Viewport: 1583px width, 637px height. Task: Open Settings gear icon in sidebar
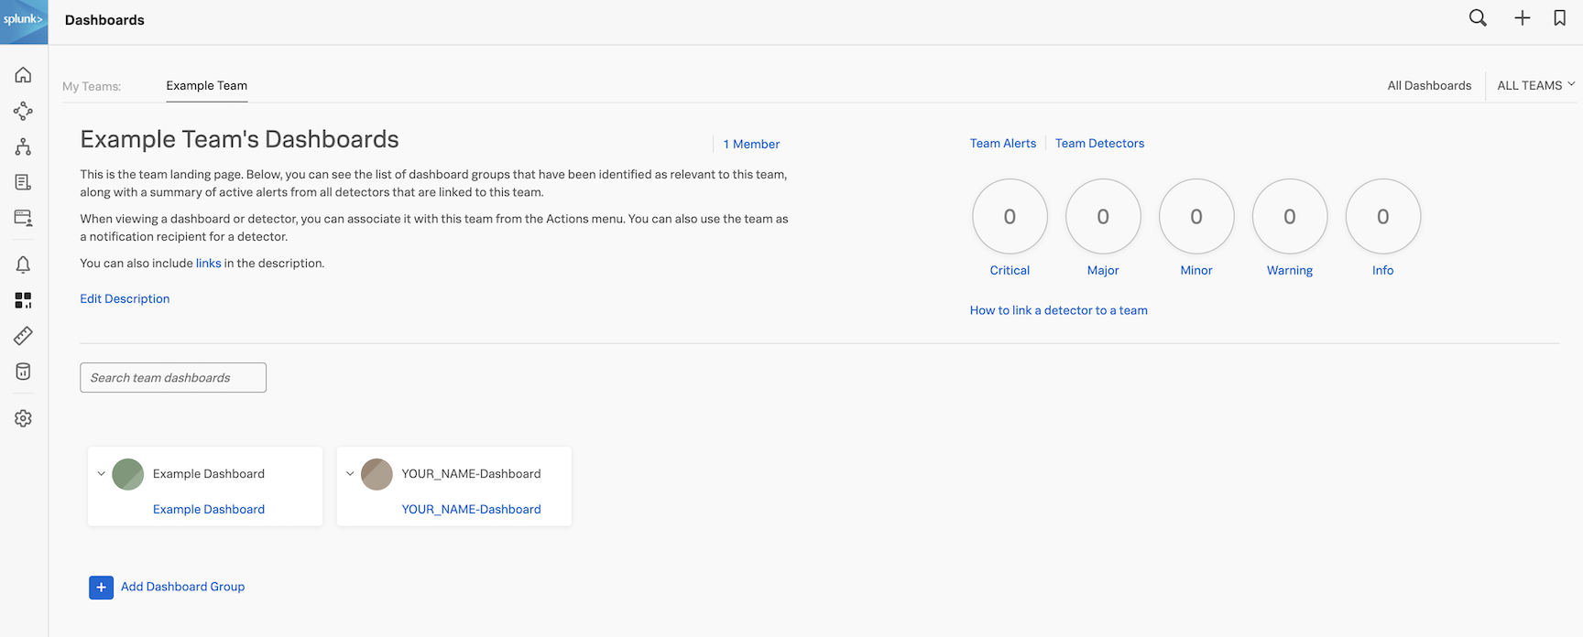[x=23, y=418]
